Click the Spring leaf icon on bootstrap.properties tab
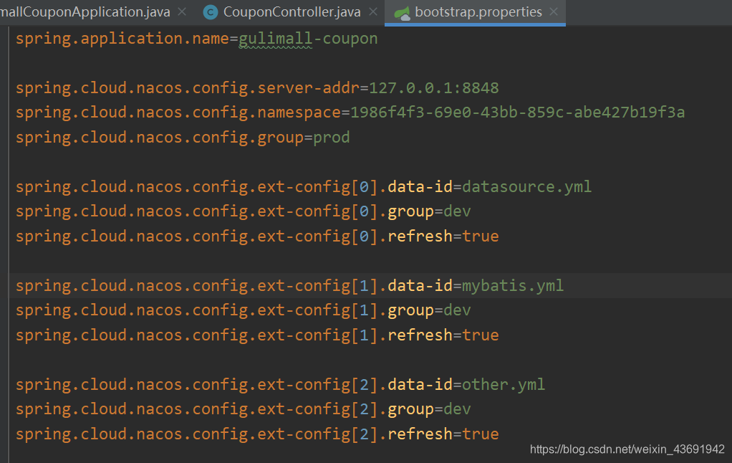 pyautogui.click(x=402, y=13)
